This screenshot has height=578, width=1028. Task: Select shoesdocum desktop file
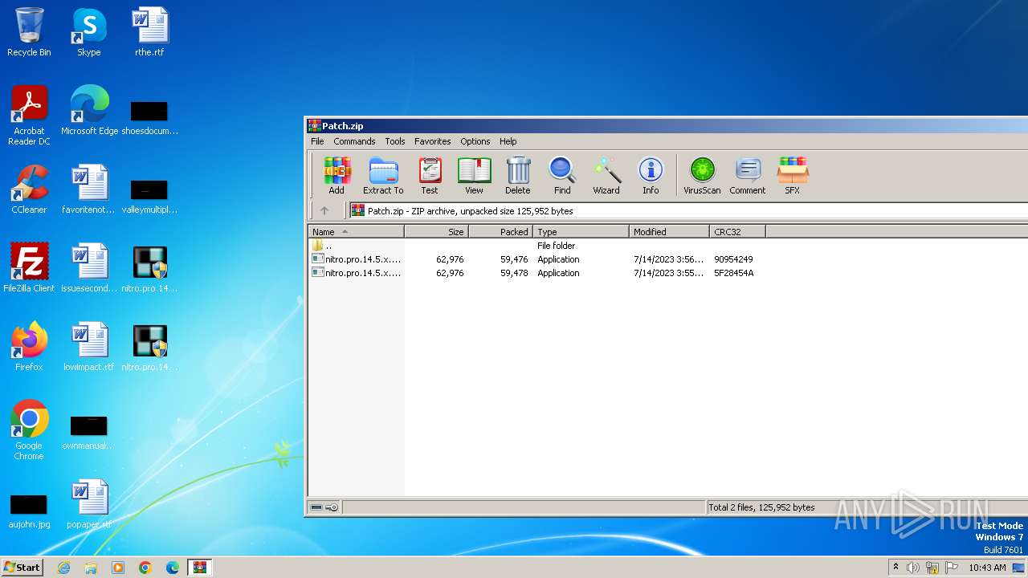[149, 118]
